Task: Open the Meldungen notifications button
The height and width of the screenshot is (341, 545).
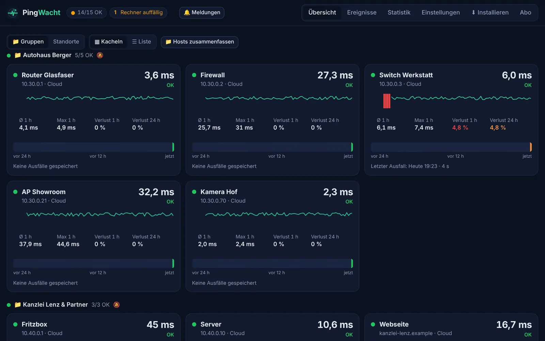Action: [202, 13]
